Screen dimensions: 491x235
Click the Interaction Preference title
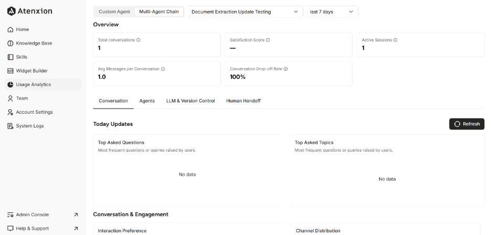click(x=122, y=231)
